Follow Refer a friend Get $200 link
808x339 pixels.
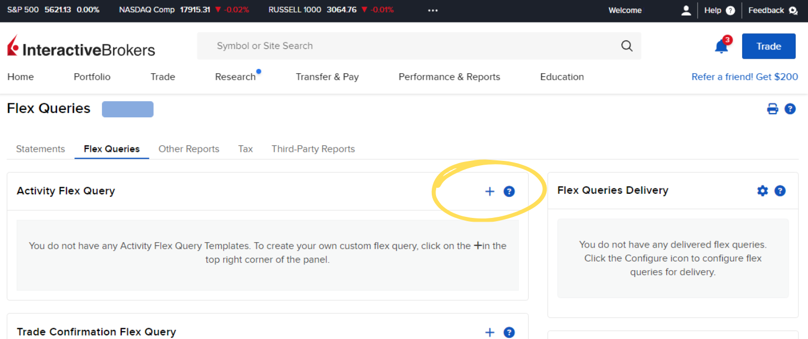[x=745, y=77]
